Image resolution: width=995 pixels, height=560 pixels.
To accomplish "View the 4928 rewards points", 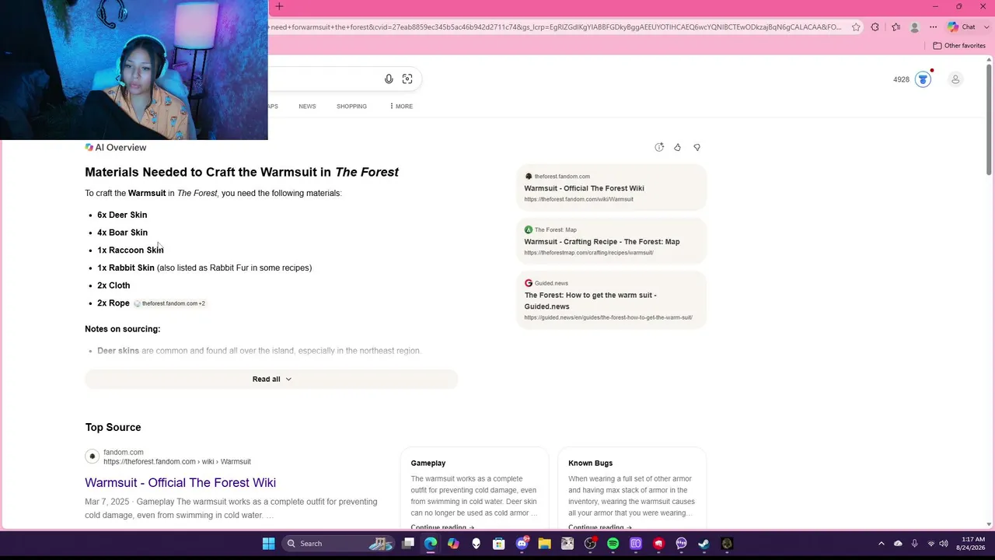I will (901, 79).
